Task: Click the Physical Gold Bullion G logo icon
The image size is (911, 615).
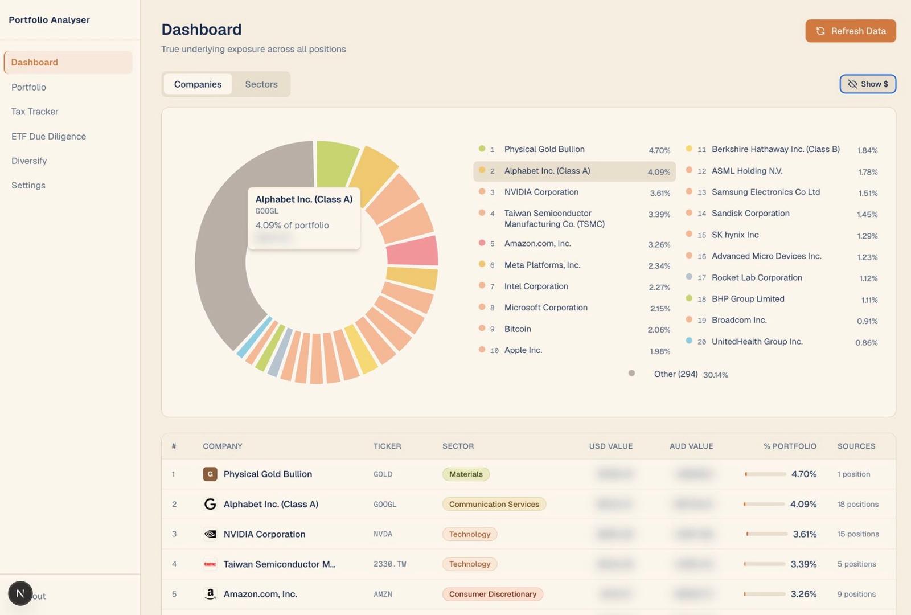Action: pos(210,474)
